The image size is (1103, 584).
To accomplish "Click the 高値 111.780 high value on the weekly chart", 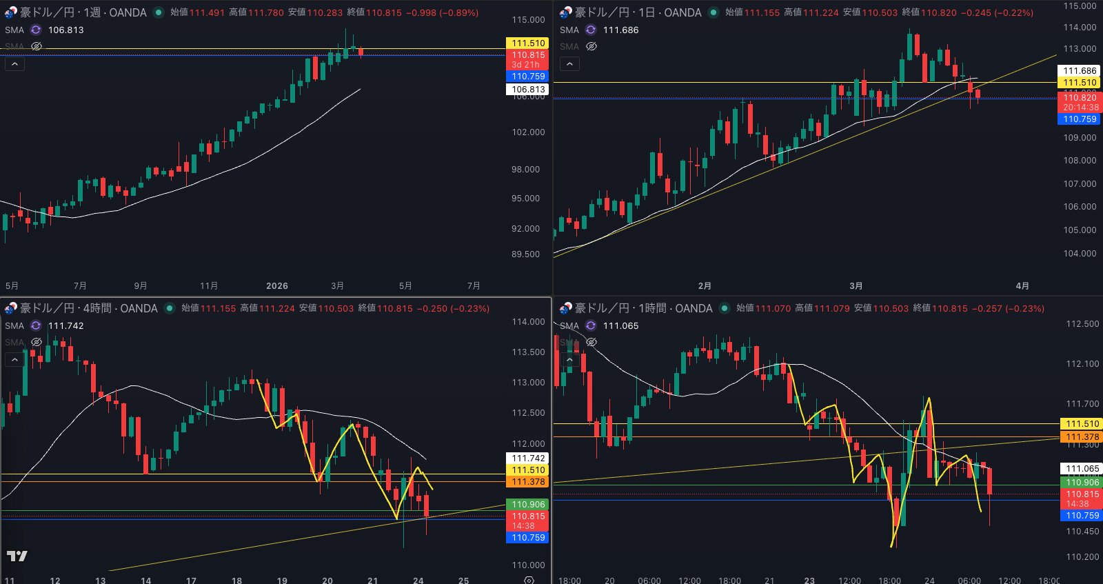I will coord(256,12).
